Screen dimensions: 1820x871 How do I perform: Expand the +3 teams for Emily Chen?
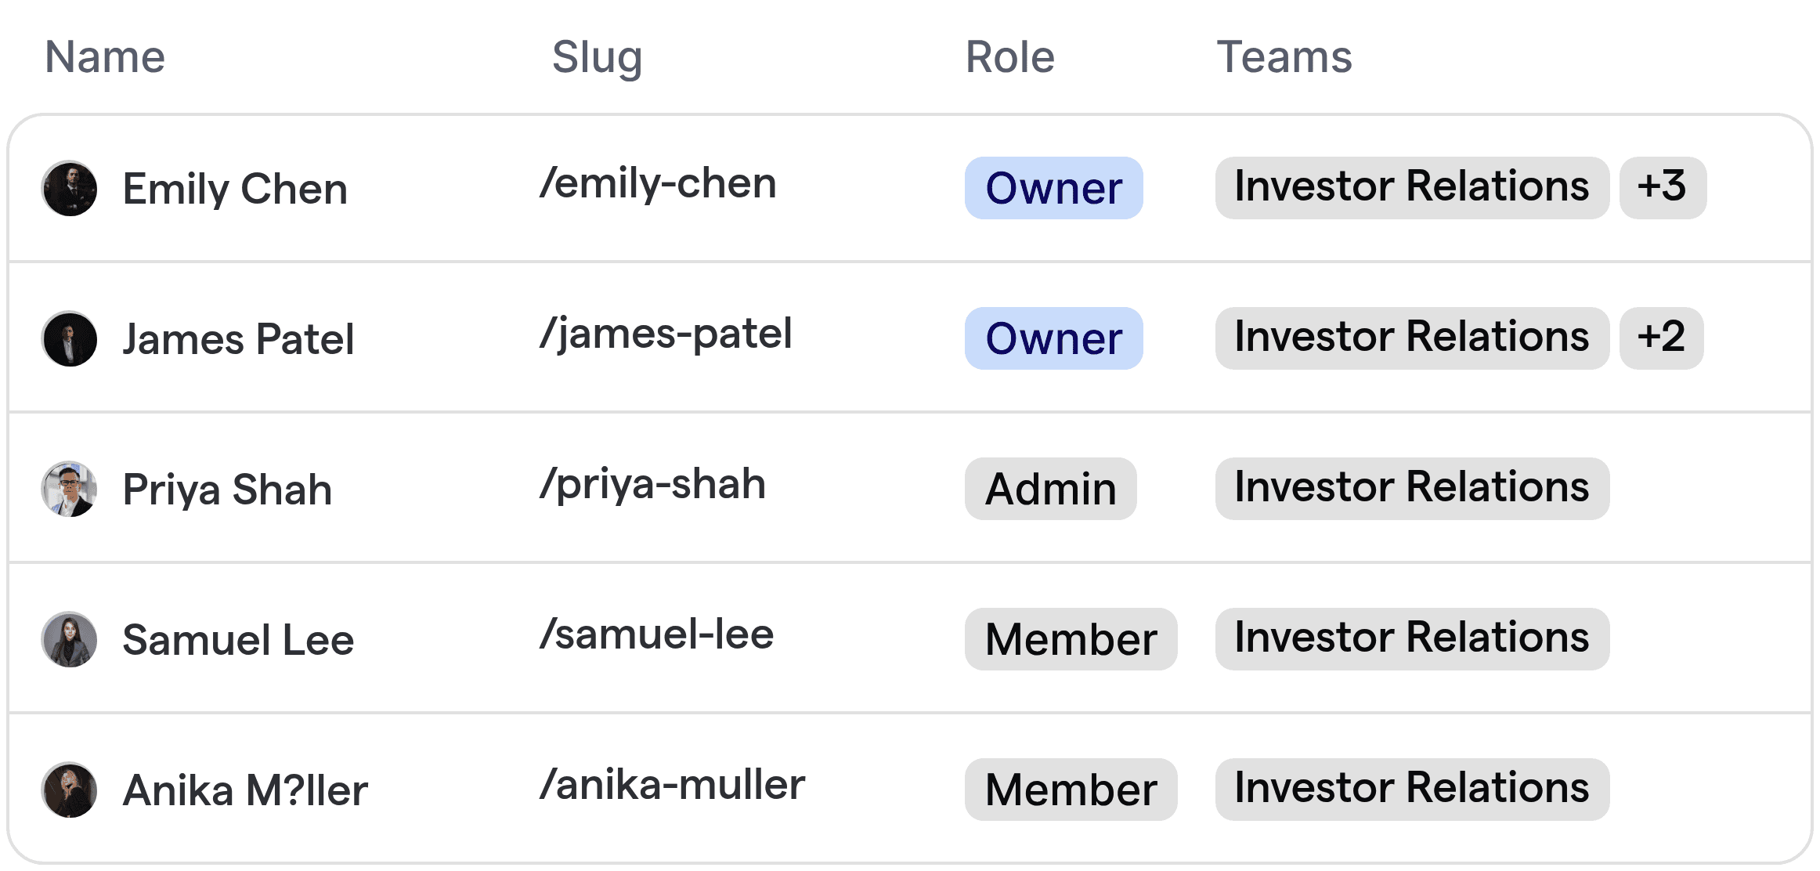pos(1663,188)
